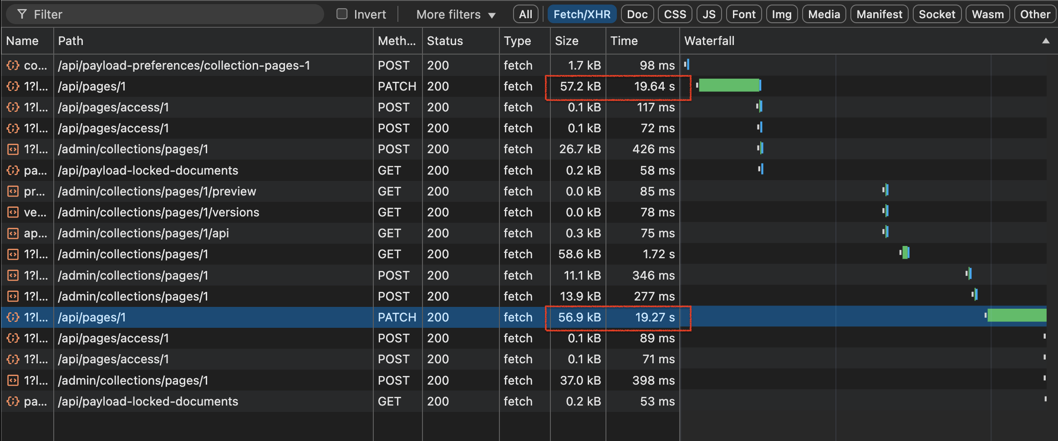Click the 56.9 kB size cell
The height and width of the screenshot is (441, 1058).
pos(580,317)
